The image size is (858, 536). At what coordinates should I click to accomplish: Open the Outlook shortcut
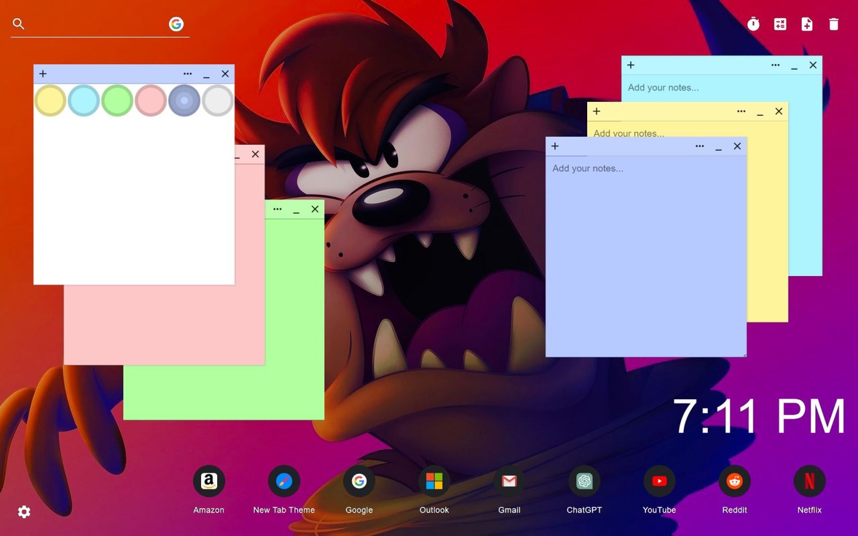434,481
